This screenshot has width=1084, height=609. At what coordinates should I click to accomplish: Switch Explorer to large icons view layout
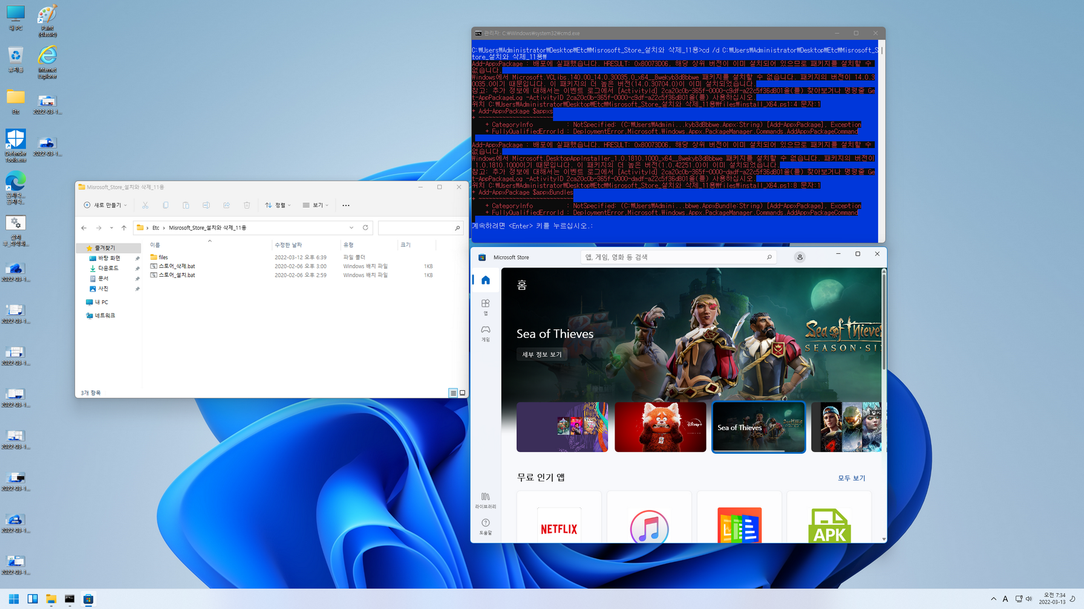pyautogui.click(x=463, y=393)
